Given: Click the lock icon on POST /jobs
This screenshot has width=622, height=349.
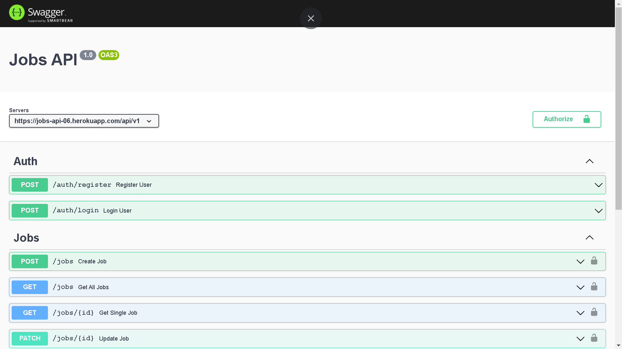Looking at the screenshot, I should 594,260.
